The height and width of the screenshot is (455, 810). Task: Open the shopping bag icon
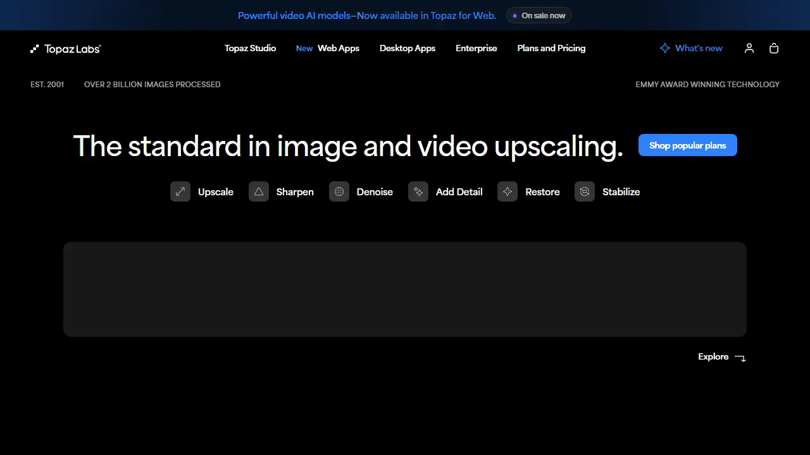point(774,48)
